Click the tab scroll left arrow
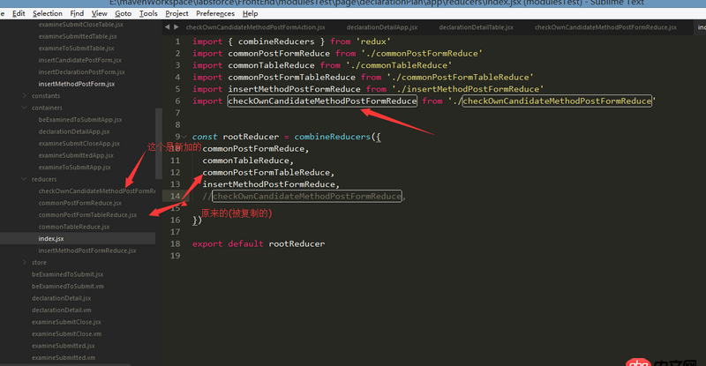706x366 pixels. point(166,27)
